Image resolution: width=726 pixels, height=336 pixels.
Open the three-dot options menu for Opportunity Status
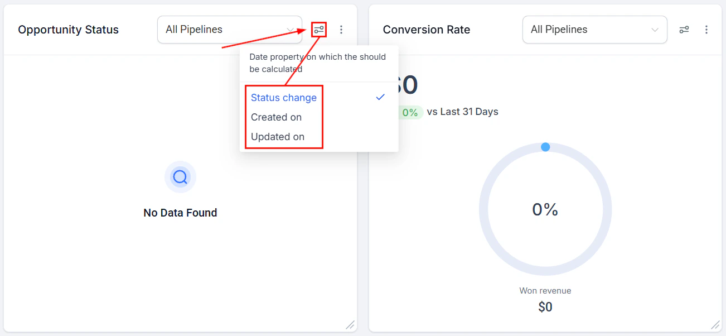coord(341,30)
